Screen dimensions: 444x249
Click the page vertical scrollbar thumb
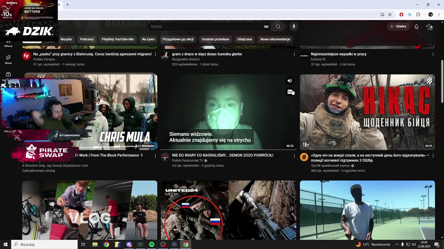(x=442, y=81)
